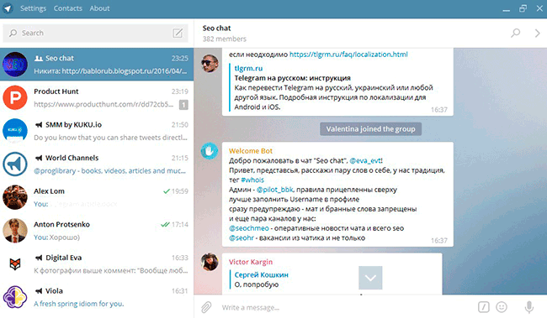Open the World Channels channel

click(97, 164)
